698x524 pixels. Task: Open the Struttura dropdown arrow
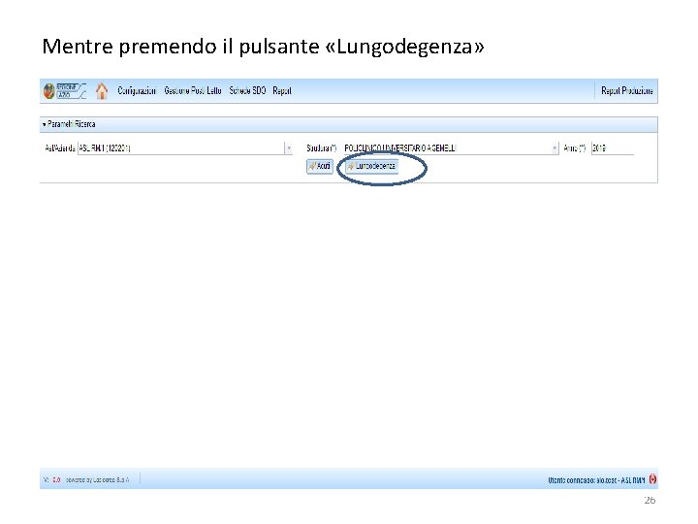click(x=555, y=148)
